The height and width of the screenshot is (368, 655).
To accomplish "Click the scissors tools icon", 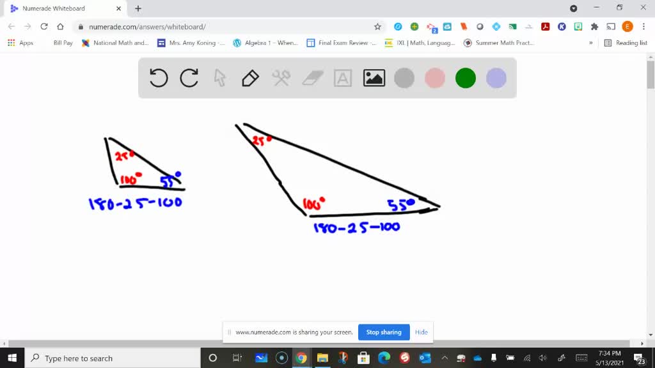I will point(281,78).
